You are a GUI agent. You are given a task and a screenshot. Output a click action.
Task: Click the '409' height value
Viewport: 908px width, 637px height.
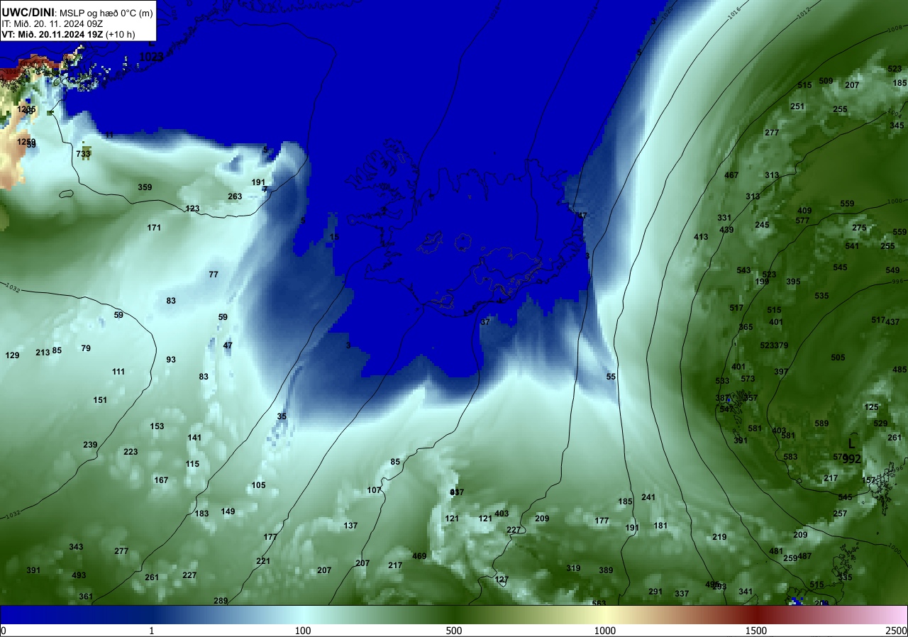click(x=804, y=211)
